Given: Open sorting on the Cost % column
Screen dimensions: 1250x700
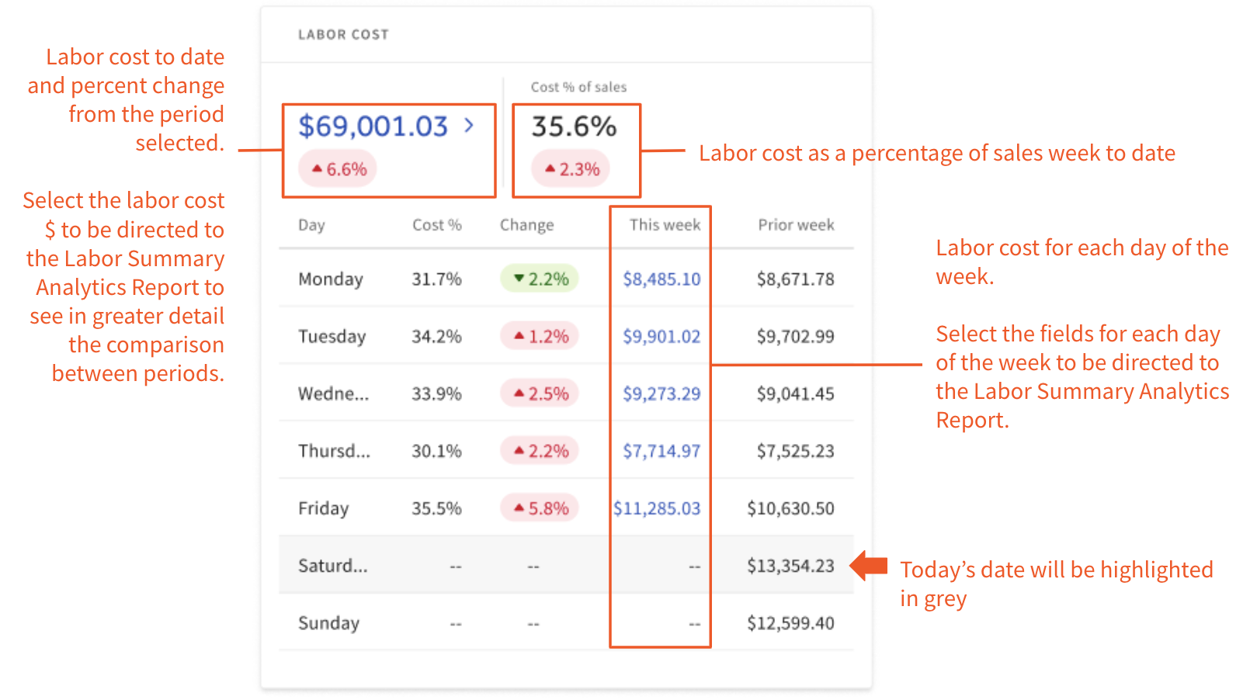Looking at the screenshot, I should pyautogui.click(x=436, y=225).
